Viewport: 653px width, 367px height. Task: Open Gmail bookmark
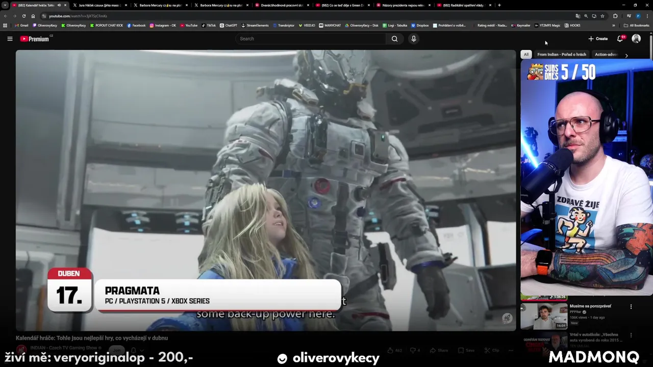[x=22, y=25]
